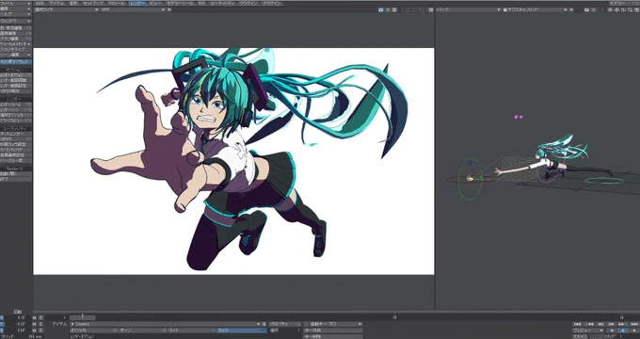Image resolution: width=640 pixels, height=339 pixels.
Task: Click the キー作成 (Create Key) button
Action: pyautogui.click(x=332, y=330)
